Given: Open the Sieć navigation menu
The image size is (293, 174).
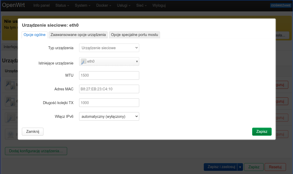Looking at the screenshot, I should click(141, 5).
